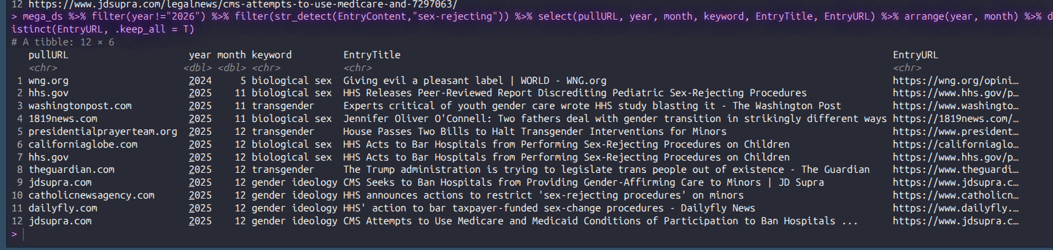The image size is (1053, 250).
Task: Open the californiaglo… EntryURL link
Action: tap(955, 145)
